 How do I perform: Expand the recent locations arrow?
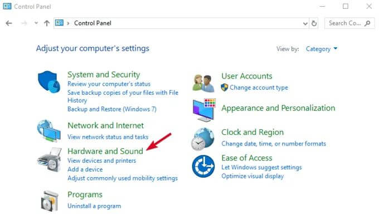pos(36,23)
